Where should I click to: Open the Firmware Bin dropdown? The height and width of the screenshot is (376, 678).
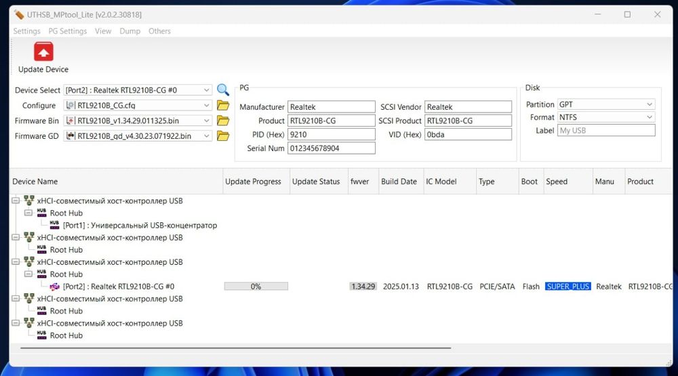[x=207, y=121]
